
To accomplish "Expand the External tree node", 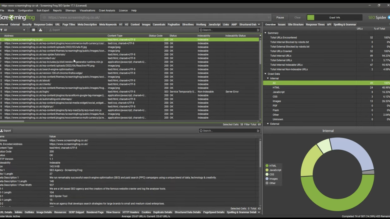I will (x=268, y=124).
